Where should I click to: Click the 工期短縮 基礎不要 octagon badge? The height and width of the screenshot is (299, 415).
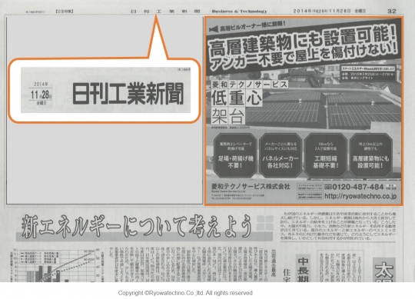tap(326, 155)
